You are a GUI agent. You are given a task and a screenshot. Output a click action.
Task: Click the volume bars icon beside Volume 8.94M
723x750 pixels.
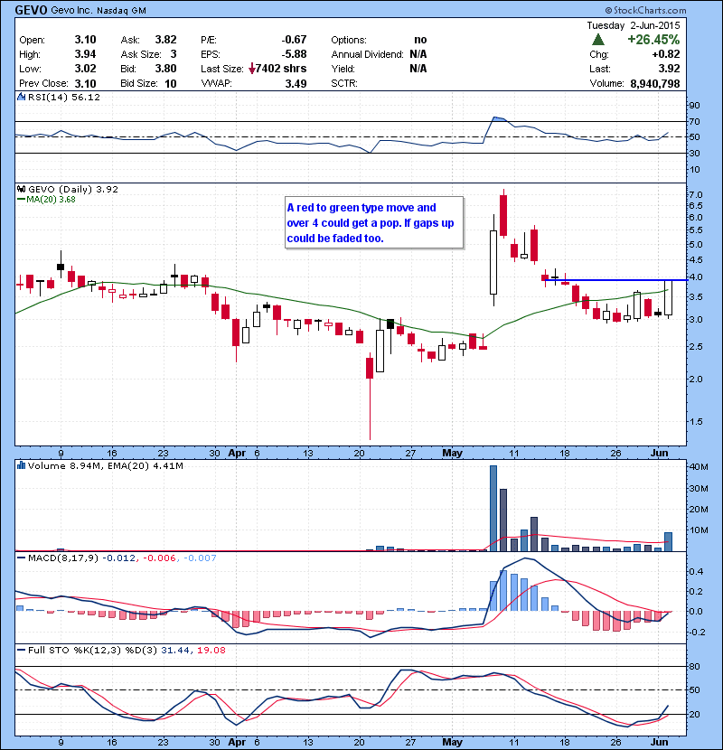point(21,465)
